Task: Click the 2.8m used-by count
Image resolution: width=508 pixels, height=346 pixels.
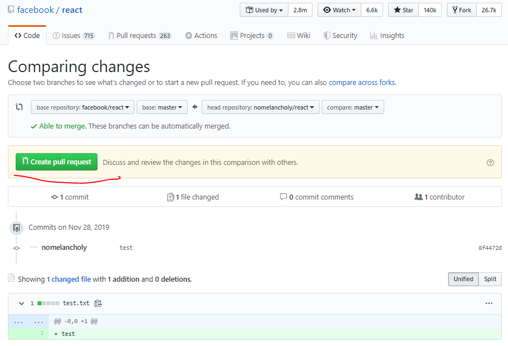Action: pos(300,10)
